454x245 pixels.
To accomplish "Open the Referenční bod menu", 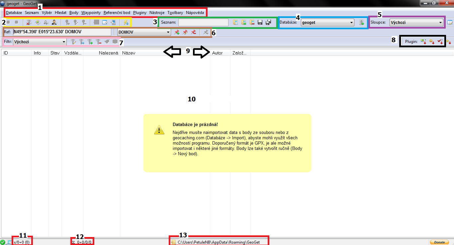I will click(117, 13).
